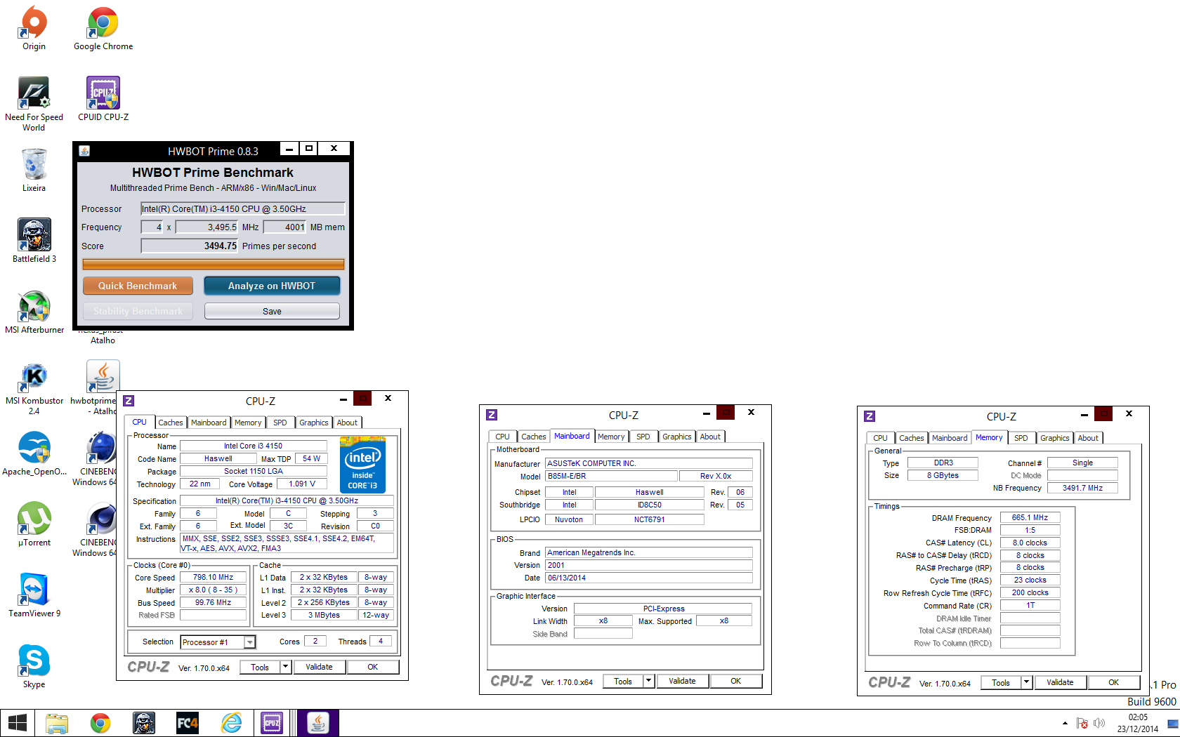Click Tools button in the Mainboard window
The width and height of the screenshot is (1180, 737).
pos(623,681)
